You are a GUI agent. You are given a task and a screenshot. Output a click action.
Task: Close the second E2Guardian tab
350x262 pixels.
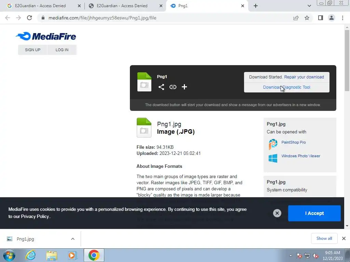pos(161,6)
